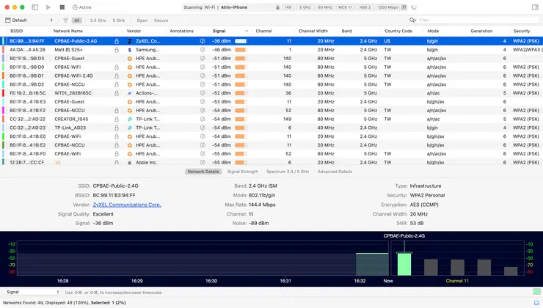Start scanning with the play button

tap(48, 7)
